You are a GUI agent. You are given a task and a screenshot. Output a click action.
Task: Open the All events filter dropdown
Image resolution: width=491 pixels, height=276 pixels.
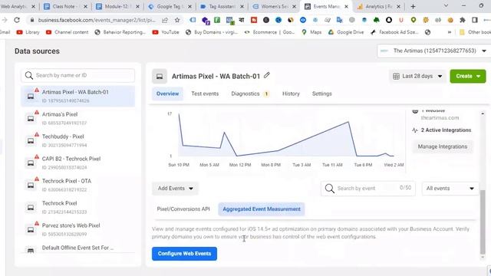450,189
